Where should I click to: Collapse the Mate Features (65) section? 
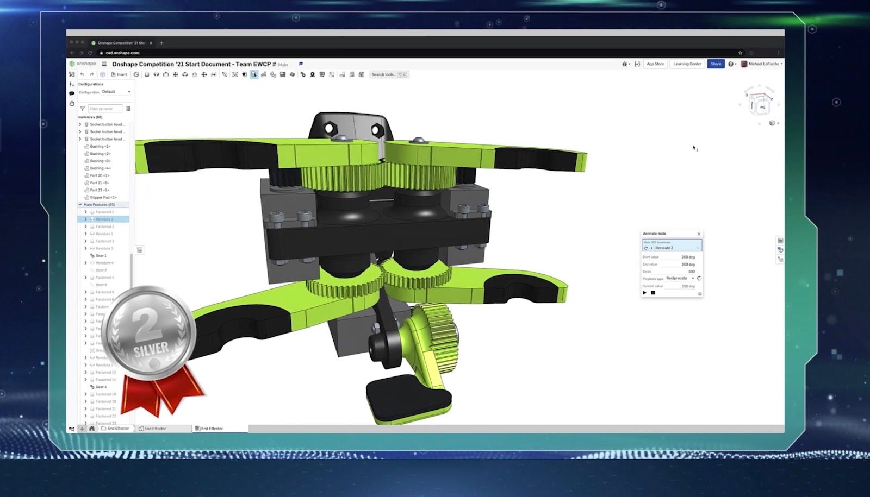[x=80, y=205]
